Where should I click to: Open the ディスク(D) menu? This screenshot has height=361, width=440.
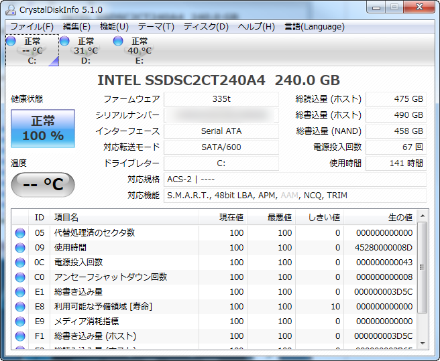[x=206, y=27]
